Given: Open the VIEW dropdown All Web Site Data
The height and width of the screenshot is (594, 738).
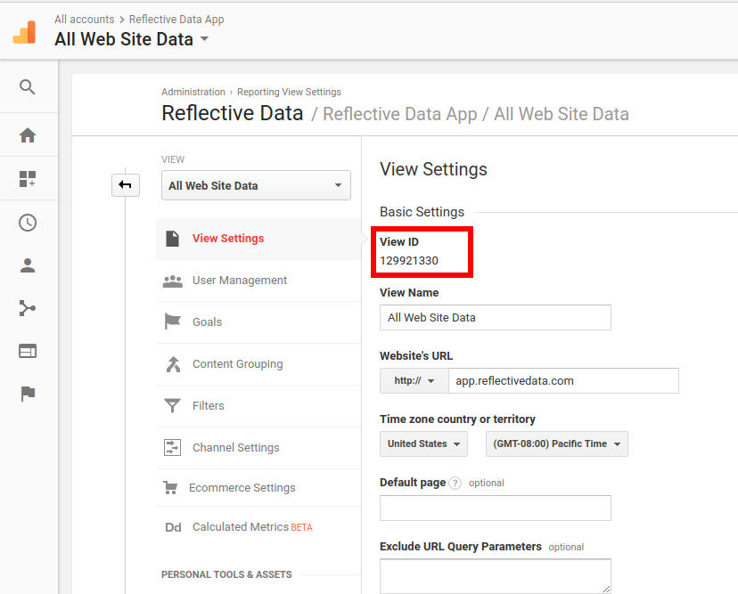Looking at the screenshot, I should pos(256,185).
